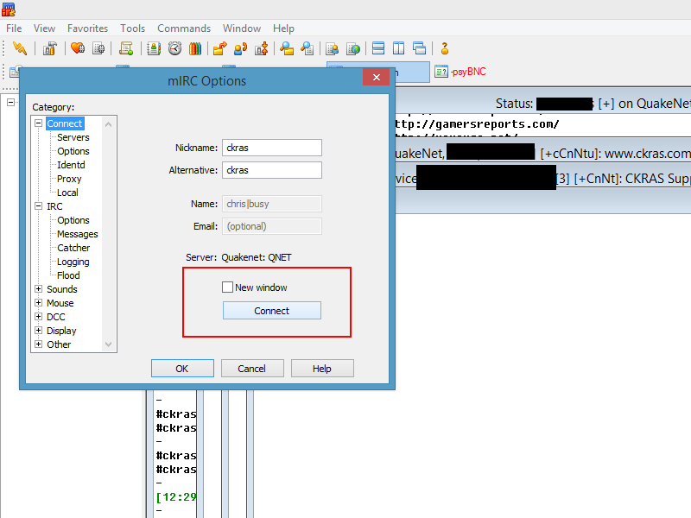Expand the Mouse category node
Screen dimensions: 691x518
[38, 303]
